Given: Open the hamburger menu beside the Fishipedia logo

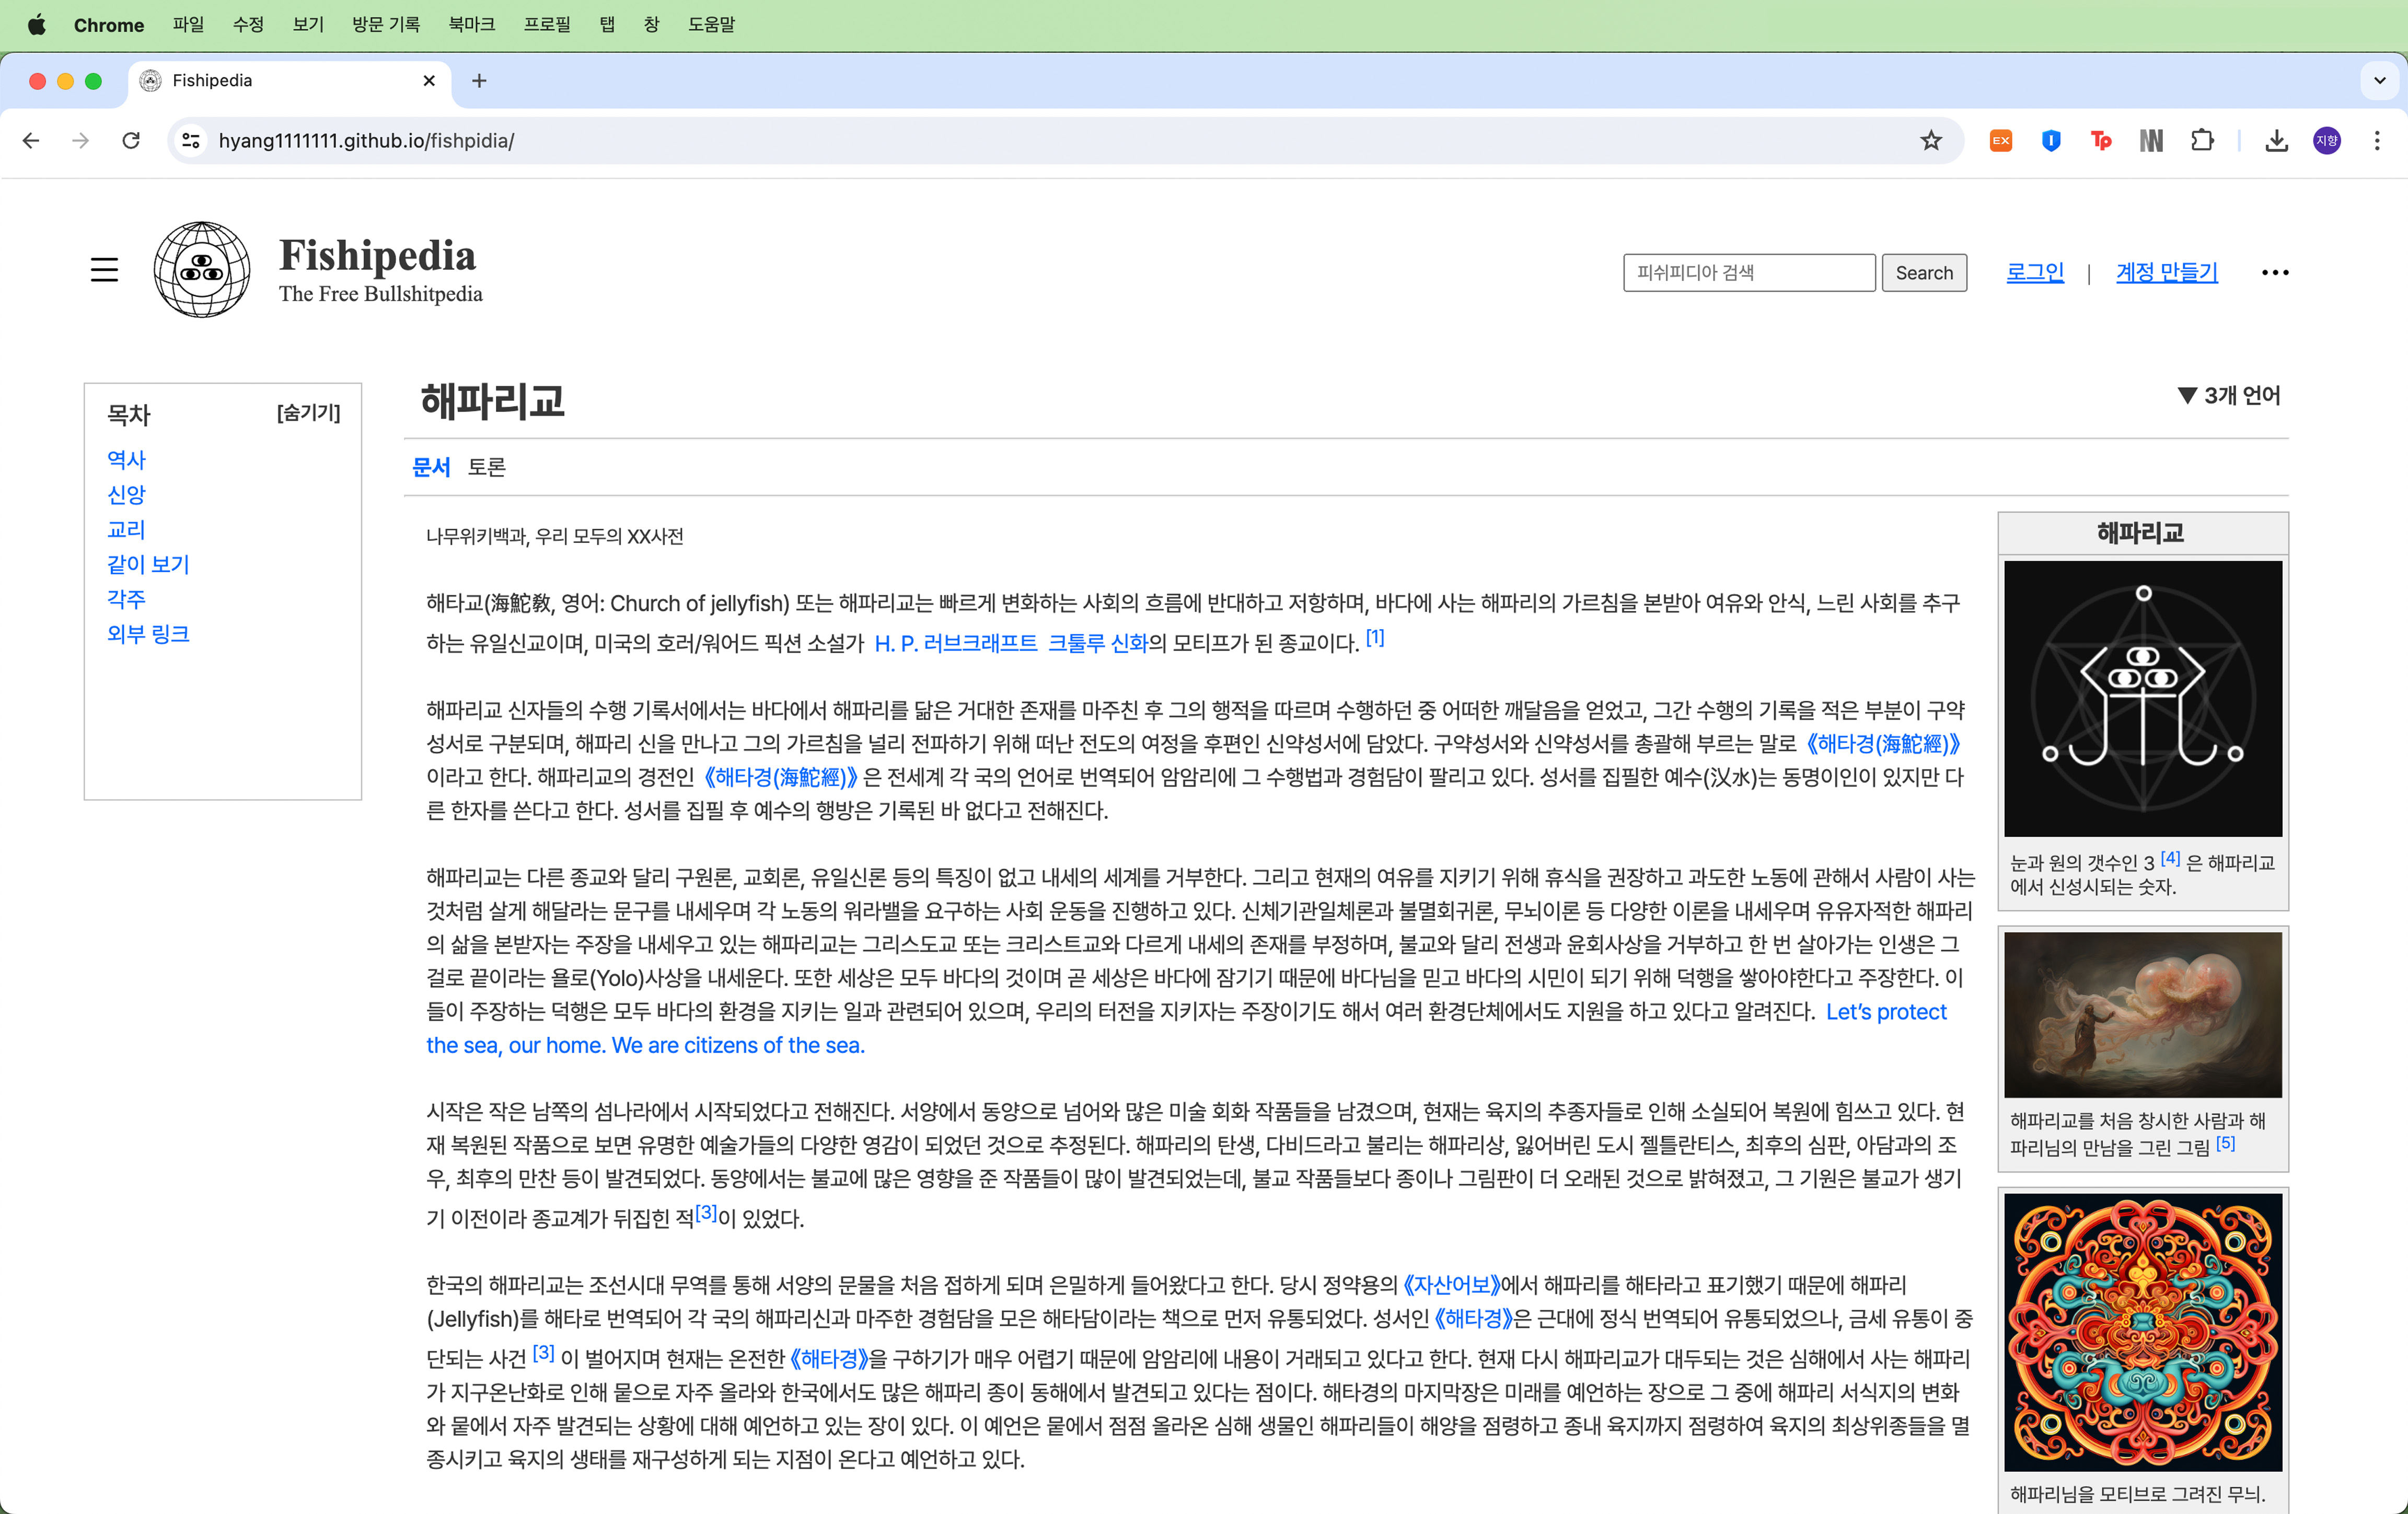Looking at the screenshot, I should pos(104,270).
